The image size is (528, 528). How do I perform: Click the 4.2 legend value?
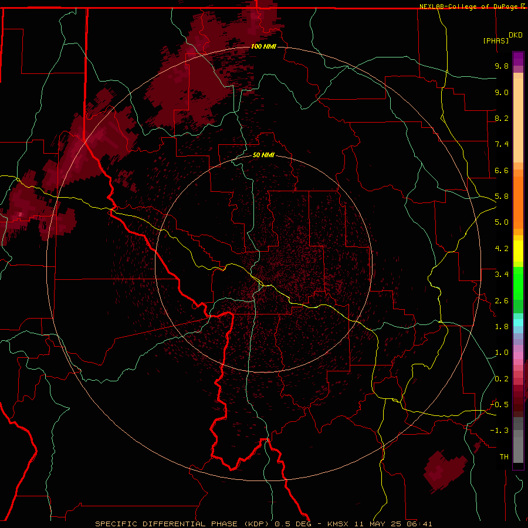click(x=502, y=249)
